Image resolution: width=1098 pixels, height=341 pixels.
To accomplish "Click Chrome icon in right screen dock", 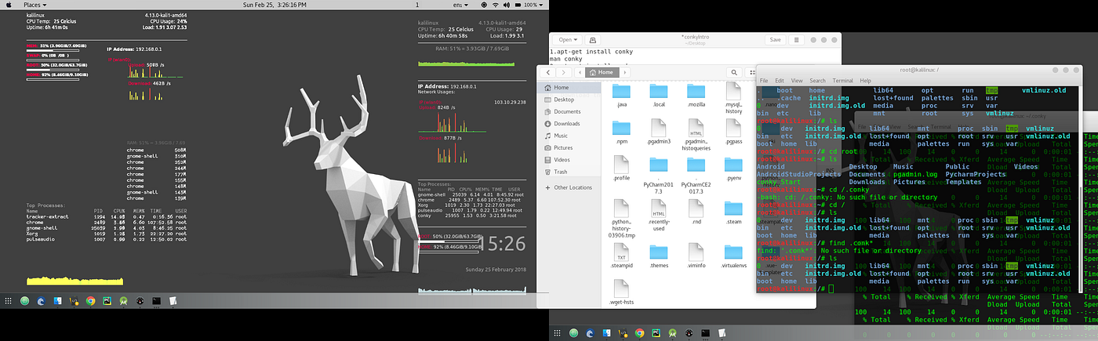I will coord(639,333).
